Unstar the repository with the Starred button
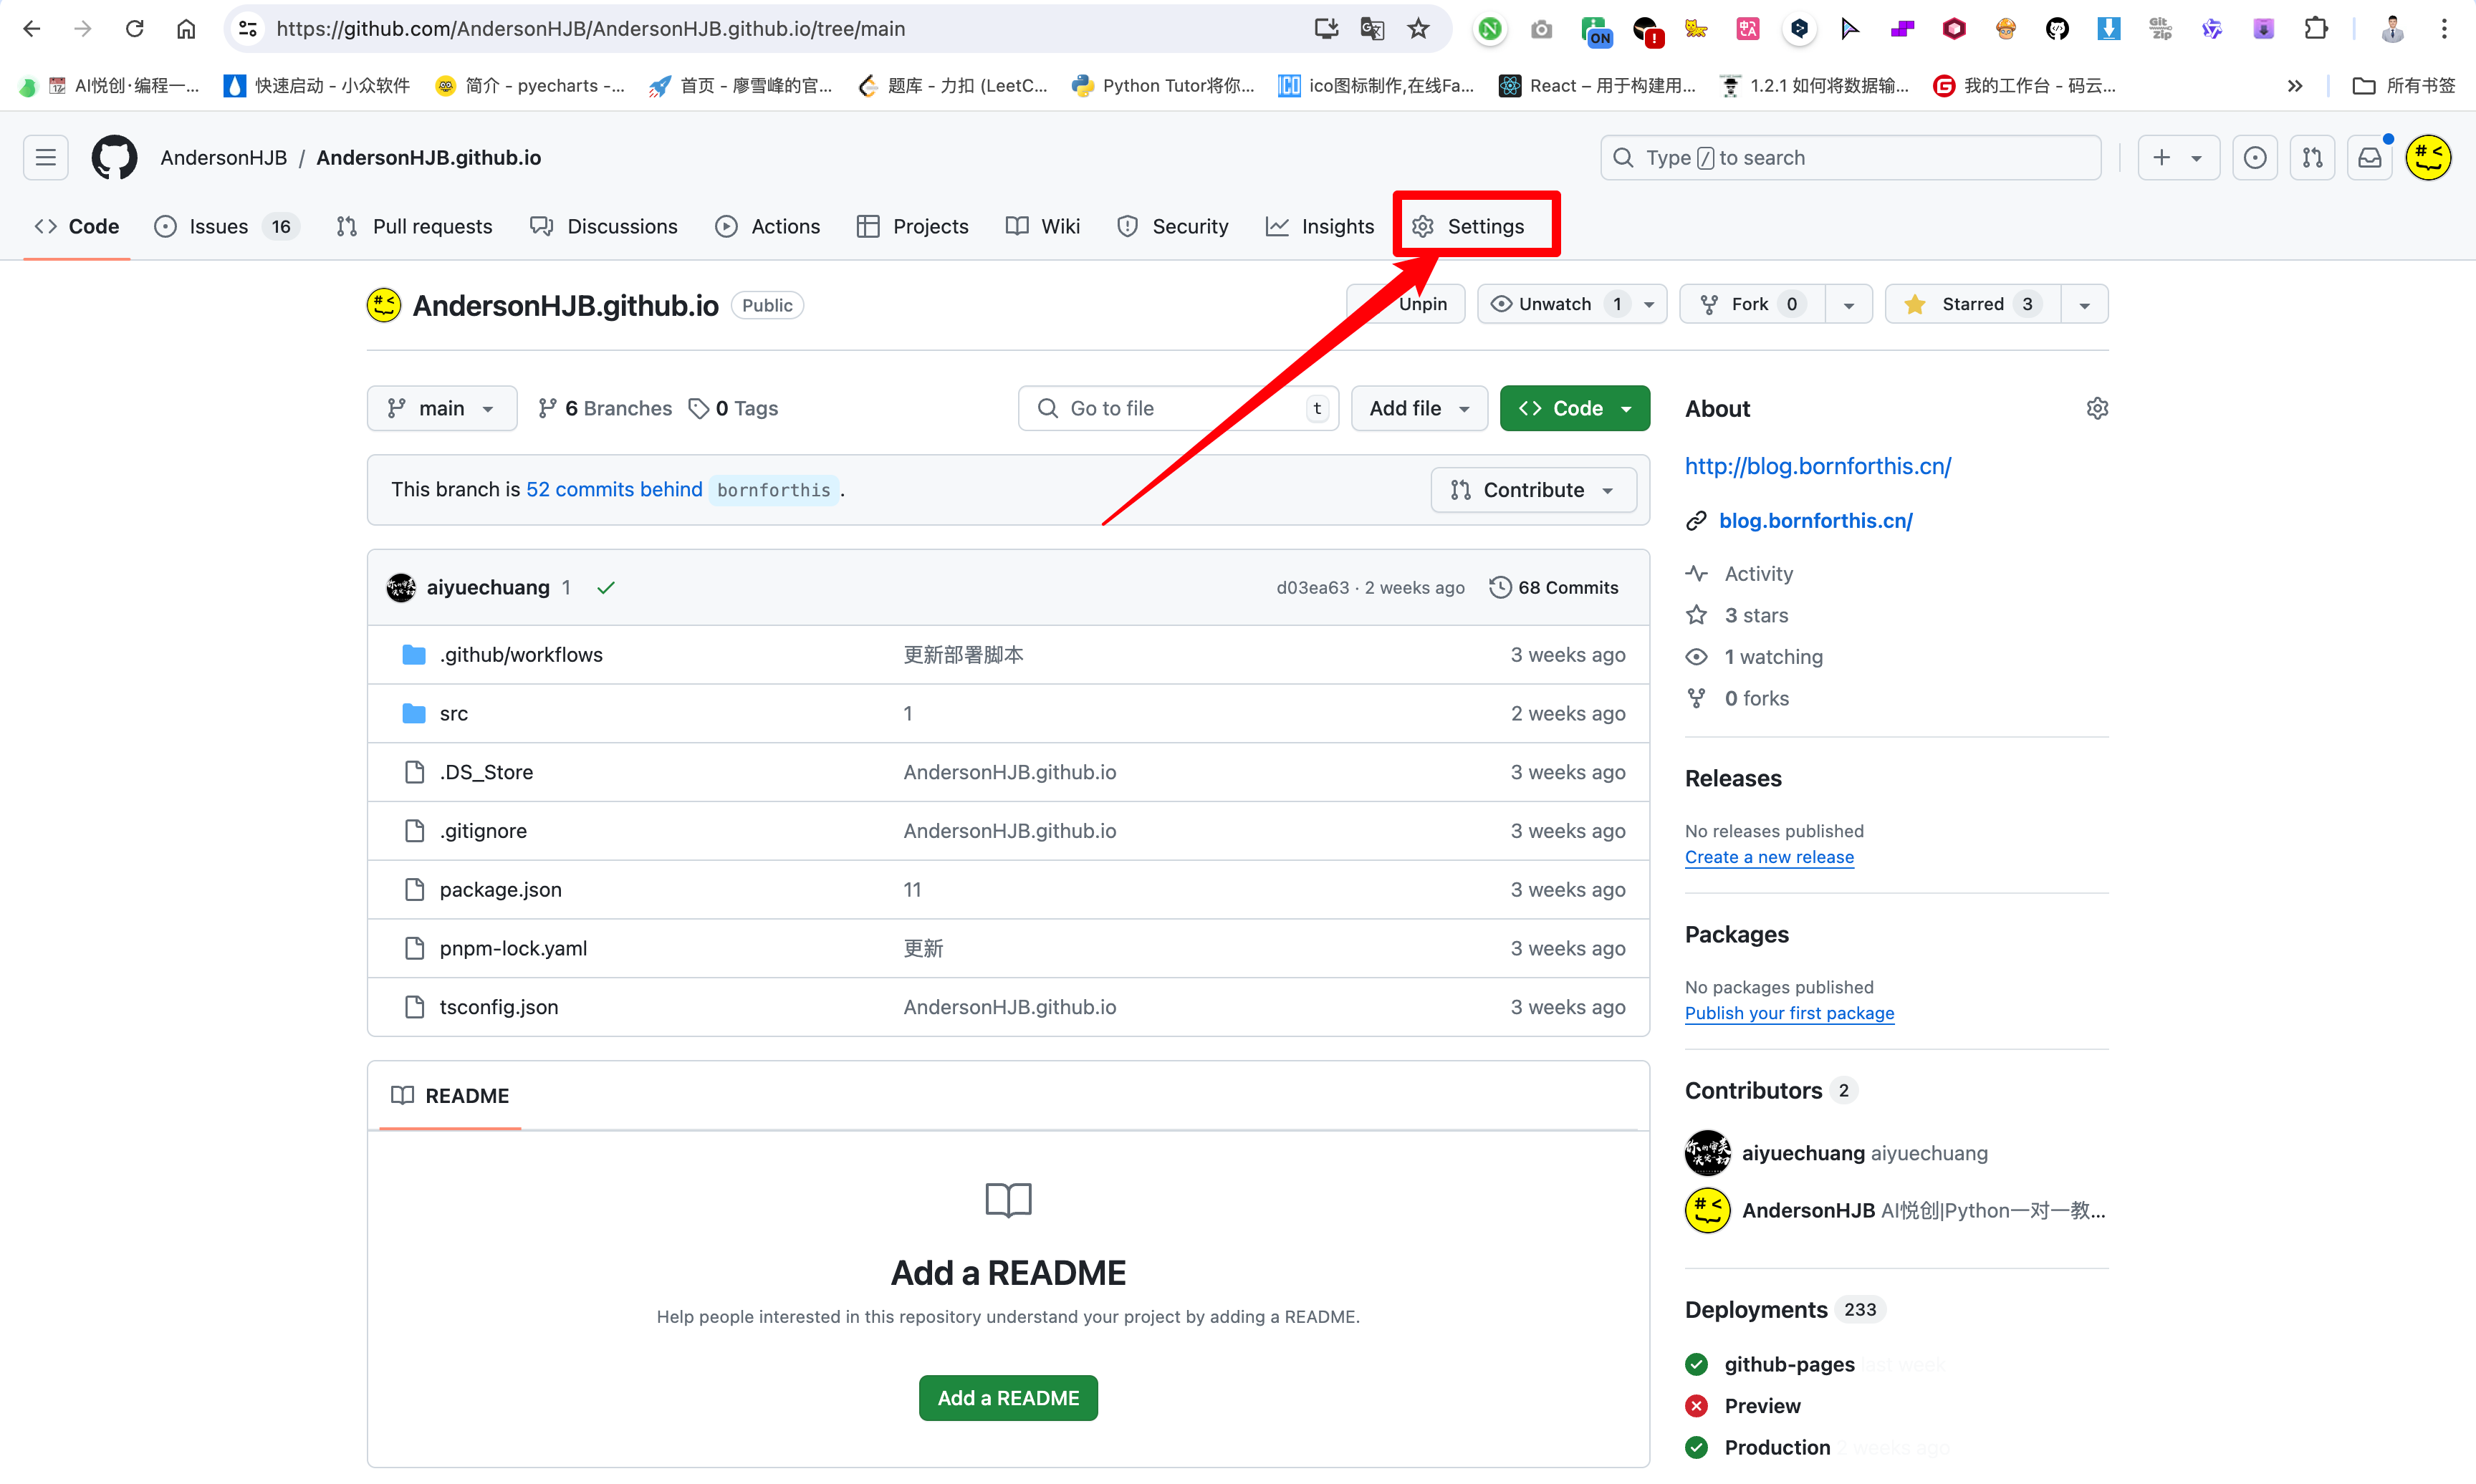Screen dimensions: 2476x1484 click(x=1972, y=304)
